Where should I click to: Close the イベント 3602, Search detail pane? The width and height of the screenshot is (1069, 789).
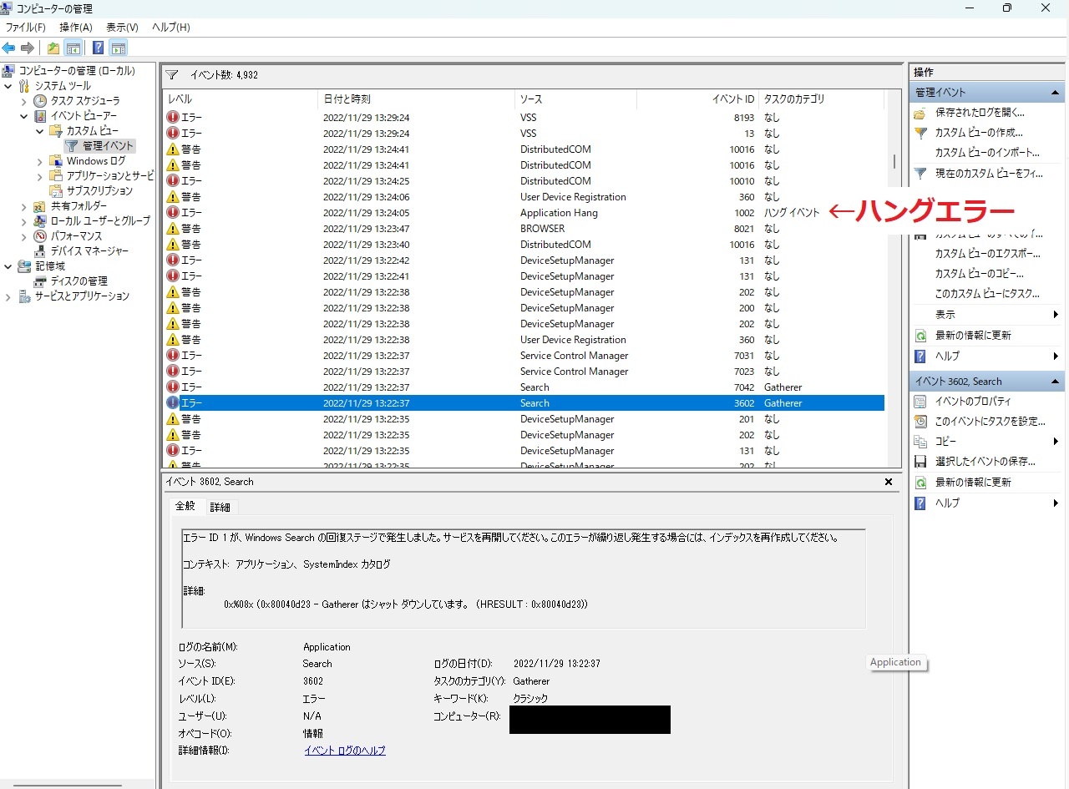(x=889, y=482)
